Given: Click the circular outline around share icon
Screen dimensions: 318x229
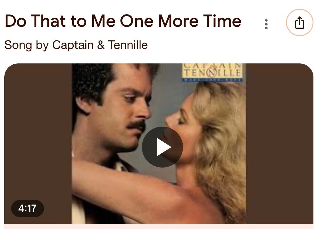Looking at the screenshot, I should click(299, 22).
